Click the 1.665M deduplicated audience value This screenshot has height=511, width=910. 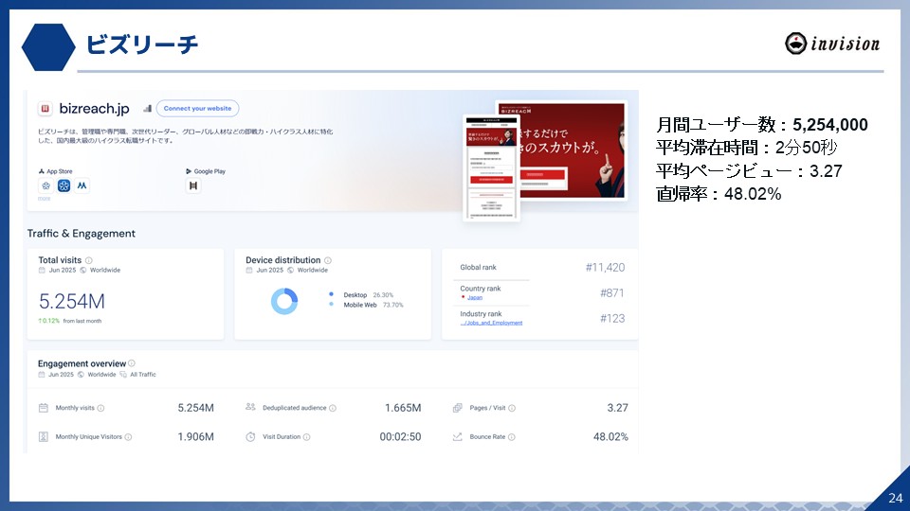pyautogui.click(x=403, y=408)
